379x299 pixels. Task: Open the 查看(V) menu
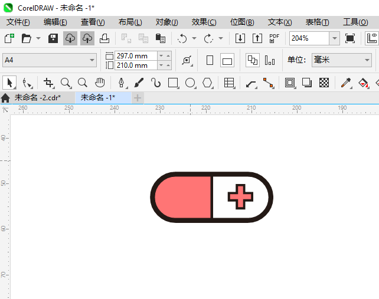(93, 22)
